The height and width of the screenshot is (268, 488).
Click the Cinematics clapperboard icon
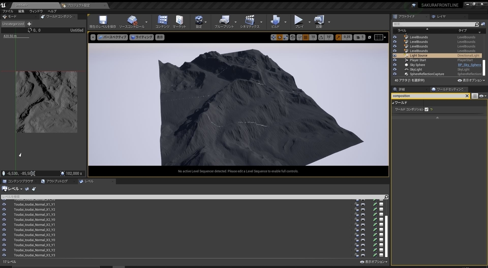[x=249, y=20]
